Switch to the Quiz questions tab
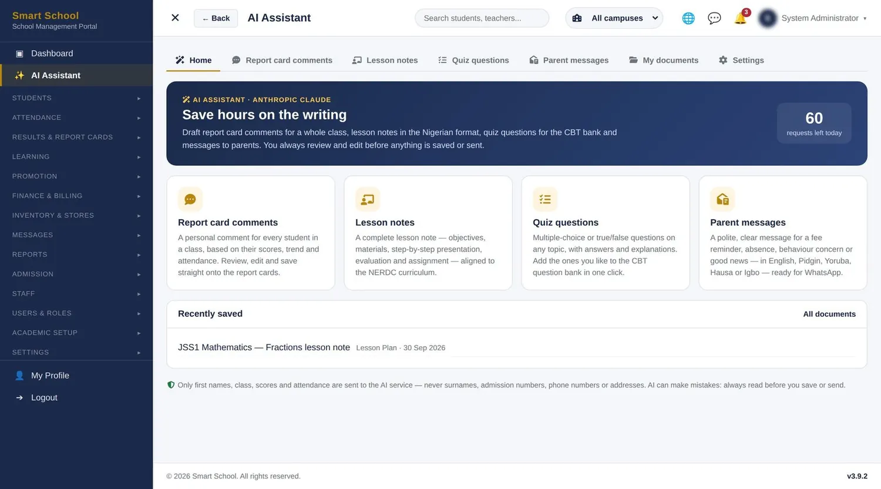 [473, 60]
